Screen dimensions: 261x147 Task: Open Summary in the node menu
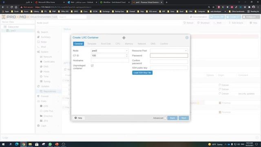(46, 37)
